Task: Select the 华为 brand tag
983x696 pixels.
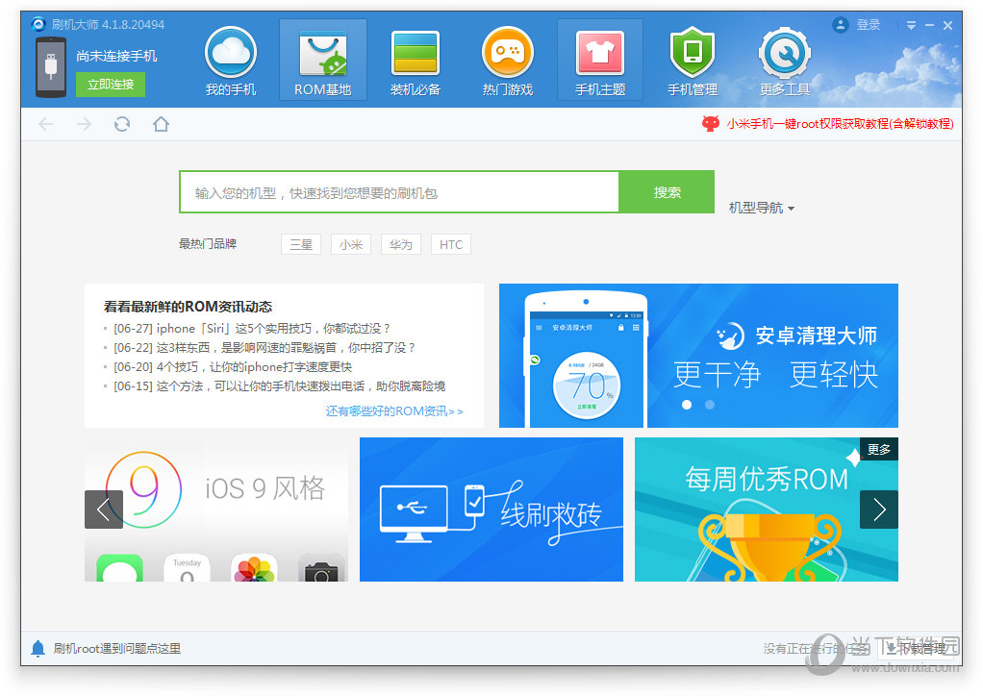Action: [x=400, y=244]
